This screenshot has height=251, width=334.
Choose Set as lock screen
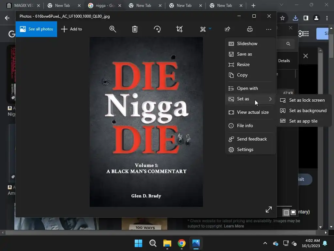[x=304, y=100]
